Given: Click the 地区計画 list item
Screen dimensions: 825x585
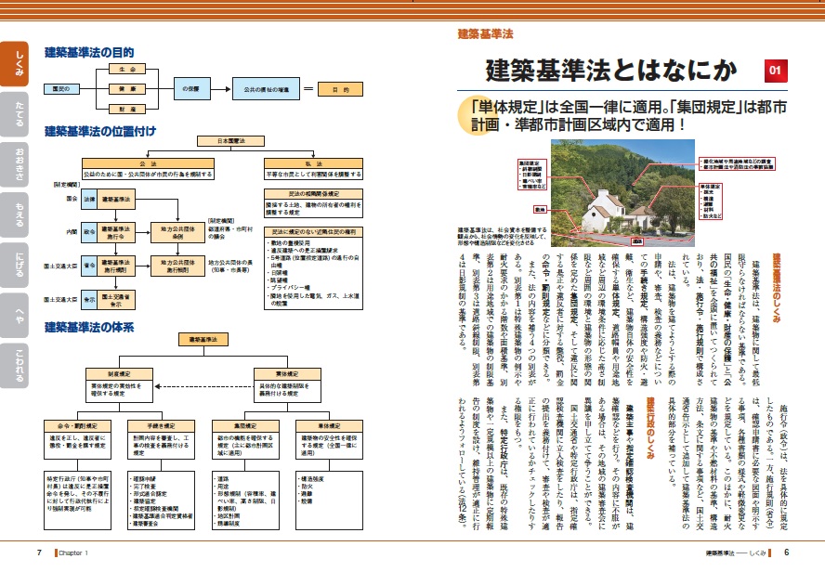Looking at the screenshot, I should point(227,516).
